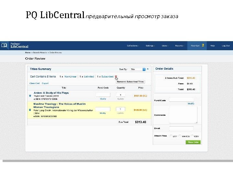The height and width of the screenshot is (175, 233).
Task: Click the Export link
Action: point(45,83)
